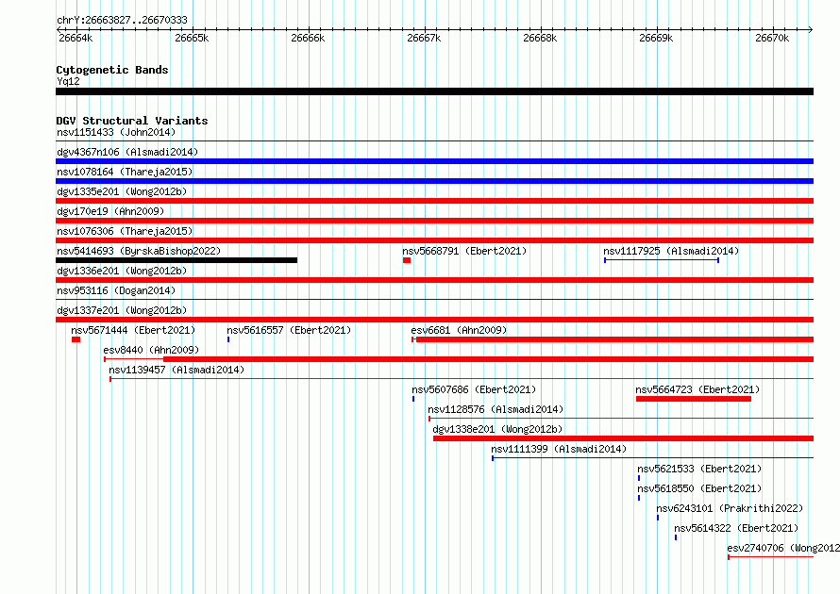Open the nsv5618550 (Ebert2021) label
Screen dimensions: 840x594
[699, 488]
